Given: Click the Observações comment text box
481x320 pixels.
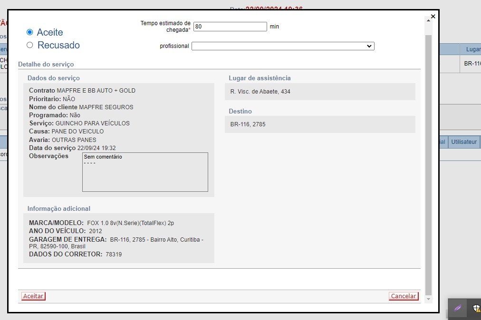Looking at the screenshot, I should click(145, 172).
